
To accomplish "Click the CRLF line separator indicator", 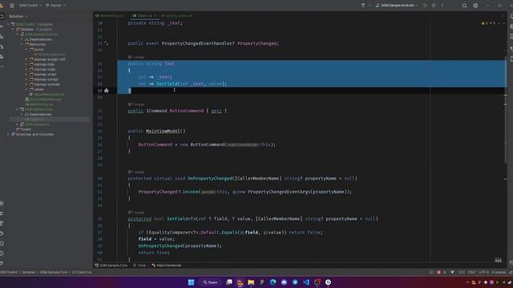I will pyautogui.click(x=471, y=272).
